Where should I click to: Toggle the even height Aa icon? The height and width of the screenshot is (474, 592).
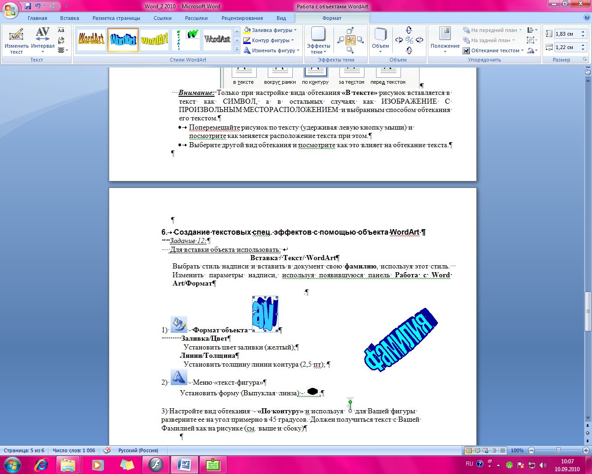pos(61,30)
